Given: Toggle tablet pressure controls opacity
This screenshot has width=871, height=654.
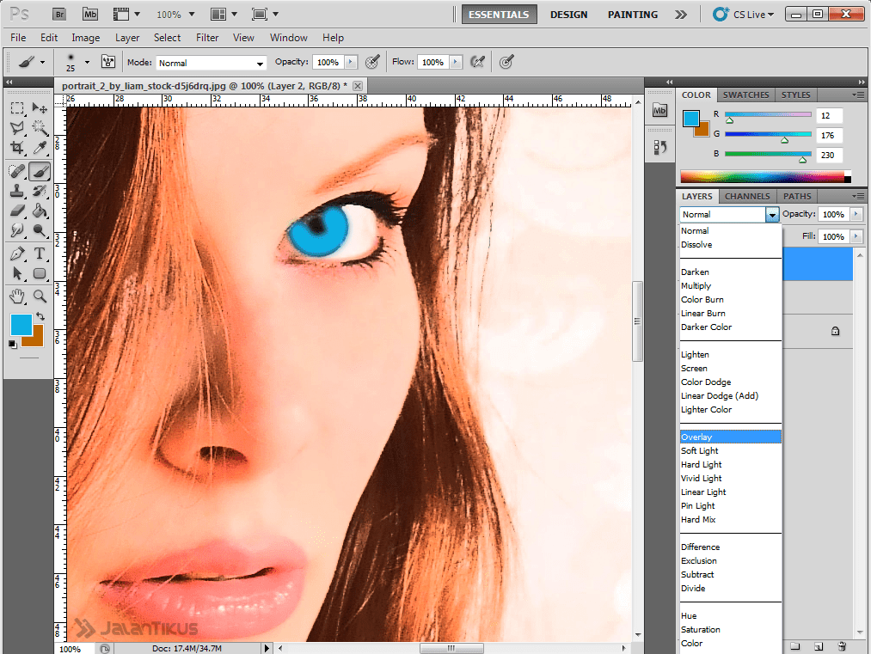Looking at the screenshot, I should [372, 62].
